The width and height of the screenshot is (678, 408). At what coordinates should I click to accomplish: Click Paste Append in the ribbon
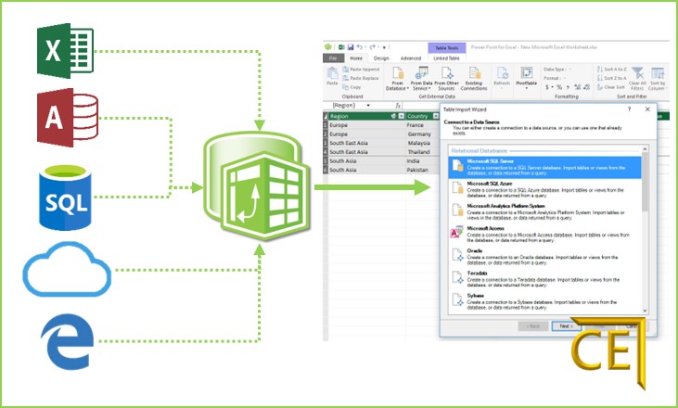361,70
